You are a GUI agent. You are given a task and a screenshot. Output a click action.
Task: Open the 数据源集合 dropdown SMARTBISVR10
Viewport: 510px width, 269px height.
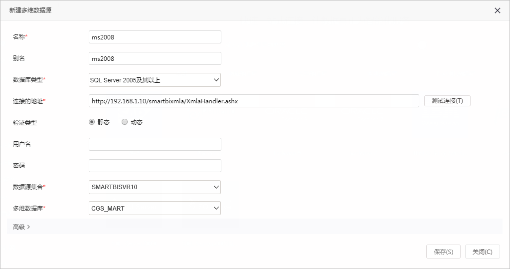[155, 187]
